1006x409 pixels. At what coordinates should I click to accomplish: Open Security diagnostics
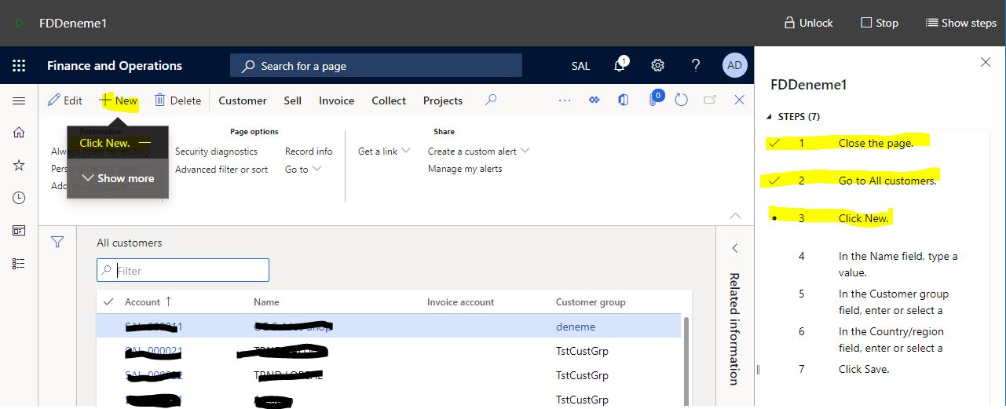pos(216,152)
